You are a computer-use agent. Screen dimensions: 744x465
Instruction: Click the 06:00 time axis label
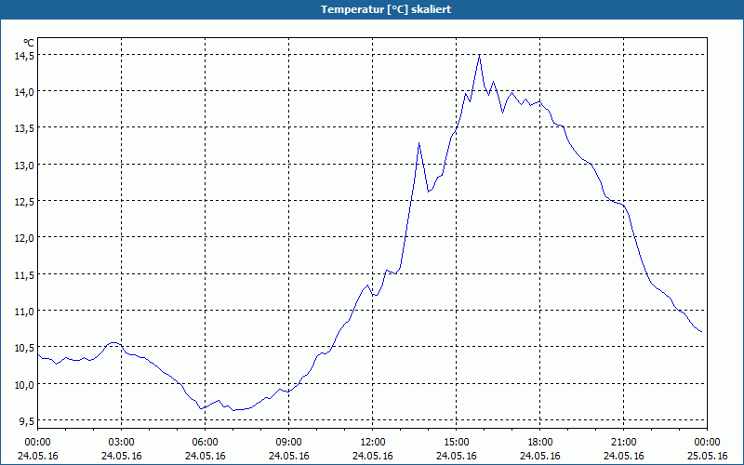click(205, 443)
